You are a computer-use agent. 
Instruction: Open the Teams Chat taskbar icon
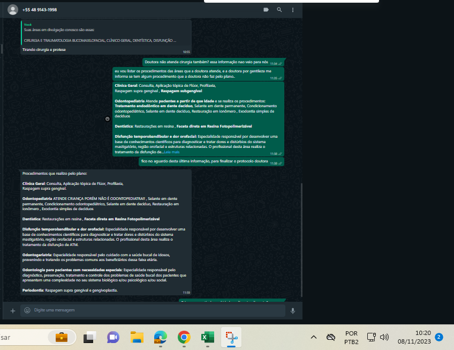pyautogui.click(x=113, y=337)
